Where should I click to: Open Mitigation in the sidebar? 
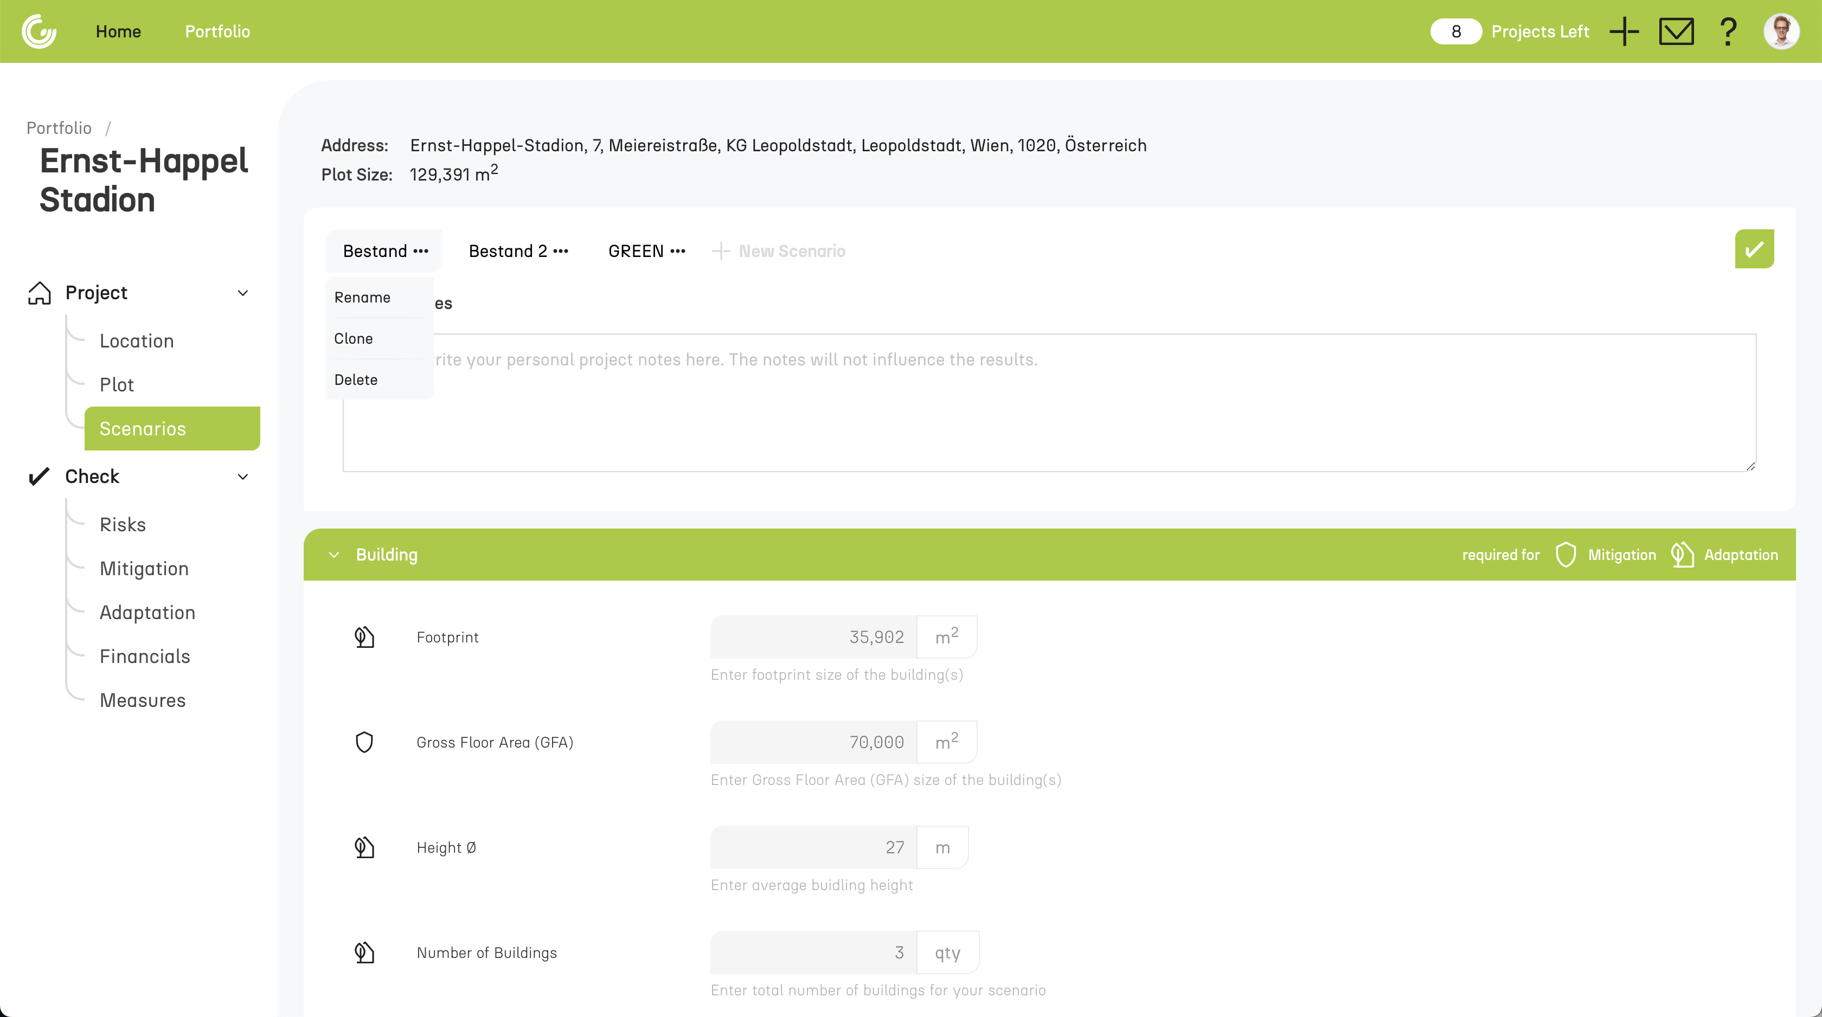[144, 569]
